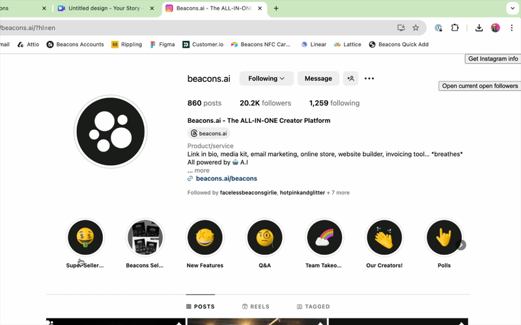This screenshot has width=521, height=325.
Task: View the 20.2K followers list
Action: [265, 103]
